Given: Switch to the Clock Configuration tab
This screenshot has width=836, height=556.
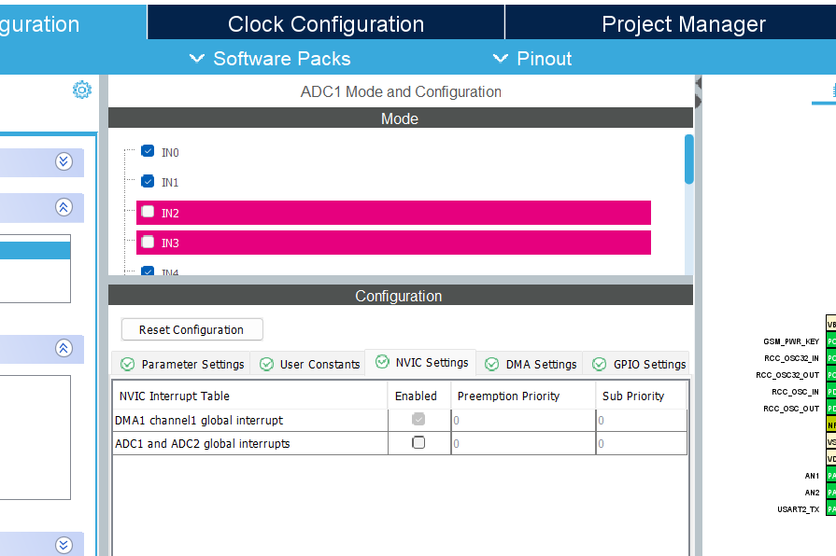Looking at the screenshot, I should [x=325, y=24].
